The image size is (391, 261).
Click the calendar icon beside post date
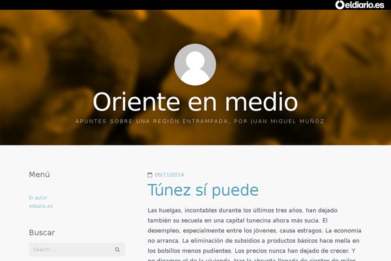click(x=150, y=175)
